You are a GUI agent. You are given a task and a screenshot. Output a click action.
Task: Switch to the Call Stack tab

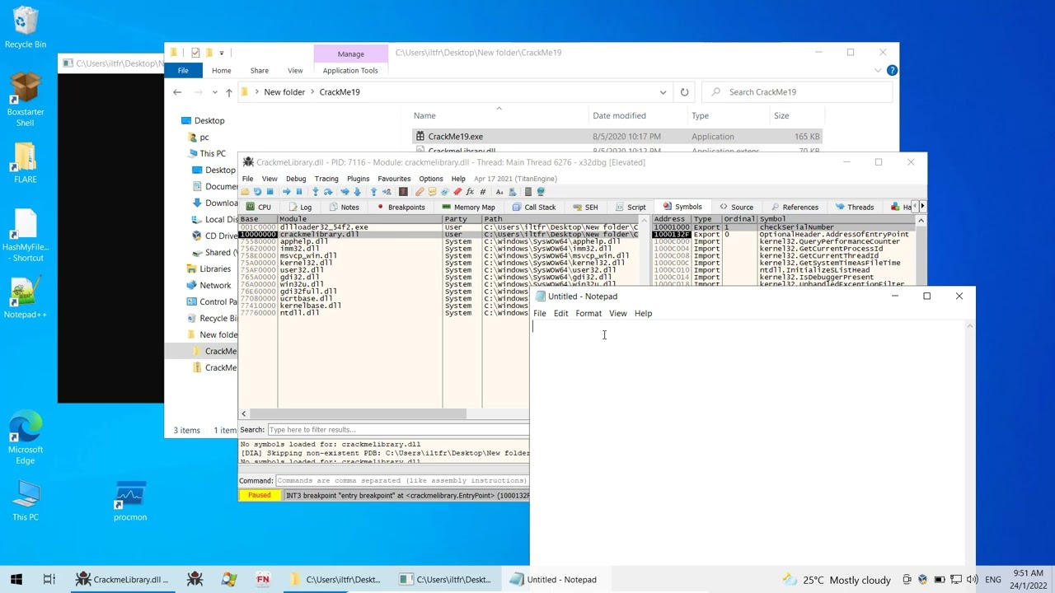(x=534, y=208)
